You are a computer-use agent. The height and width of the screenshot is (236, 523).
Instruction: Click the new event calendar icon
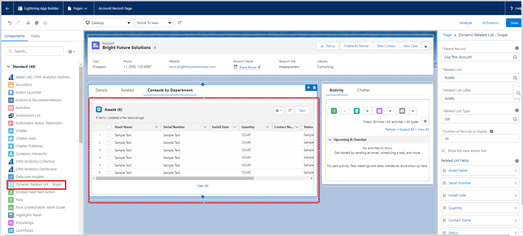pos(379,111)
